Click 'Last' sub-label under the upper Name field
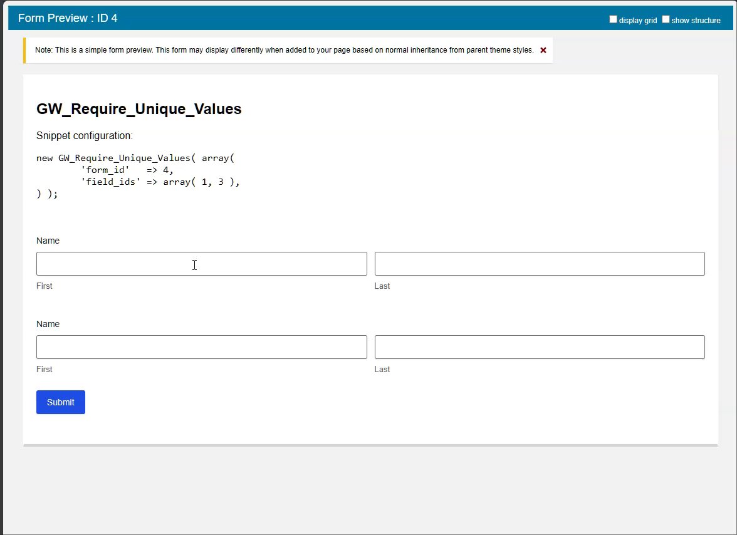Image resolution: width=737 pixels, height=535 pixels. click(x=382, y=286)
